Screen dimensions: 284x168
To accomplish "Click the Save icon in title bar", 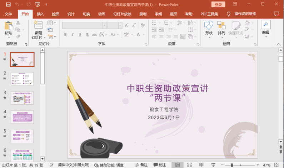I will coord(8,5).
